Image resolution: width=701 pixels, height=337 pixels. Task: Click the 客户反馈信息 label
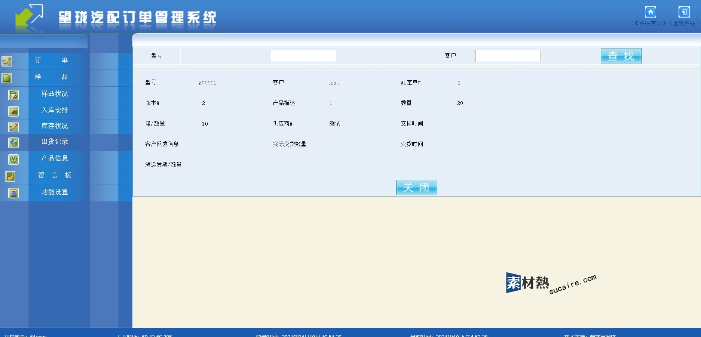[x=162, y=144]
